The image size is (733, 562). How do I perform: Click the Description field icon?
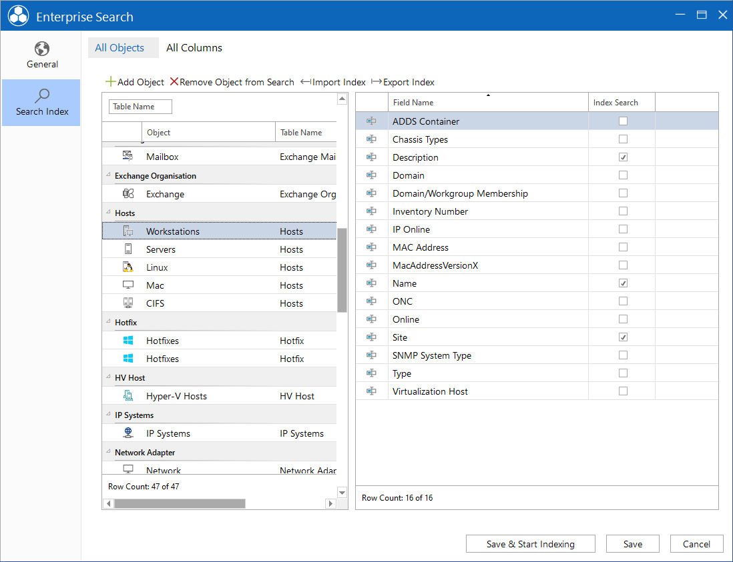[371, 157]
